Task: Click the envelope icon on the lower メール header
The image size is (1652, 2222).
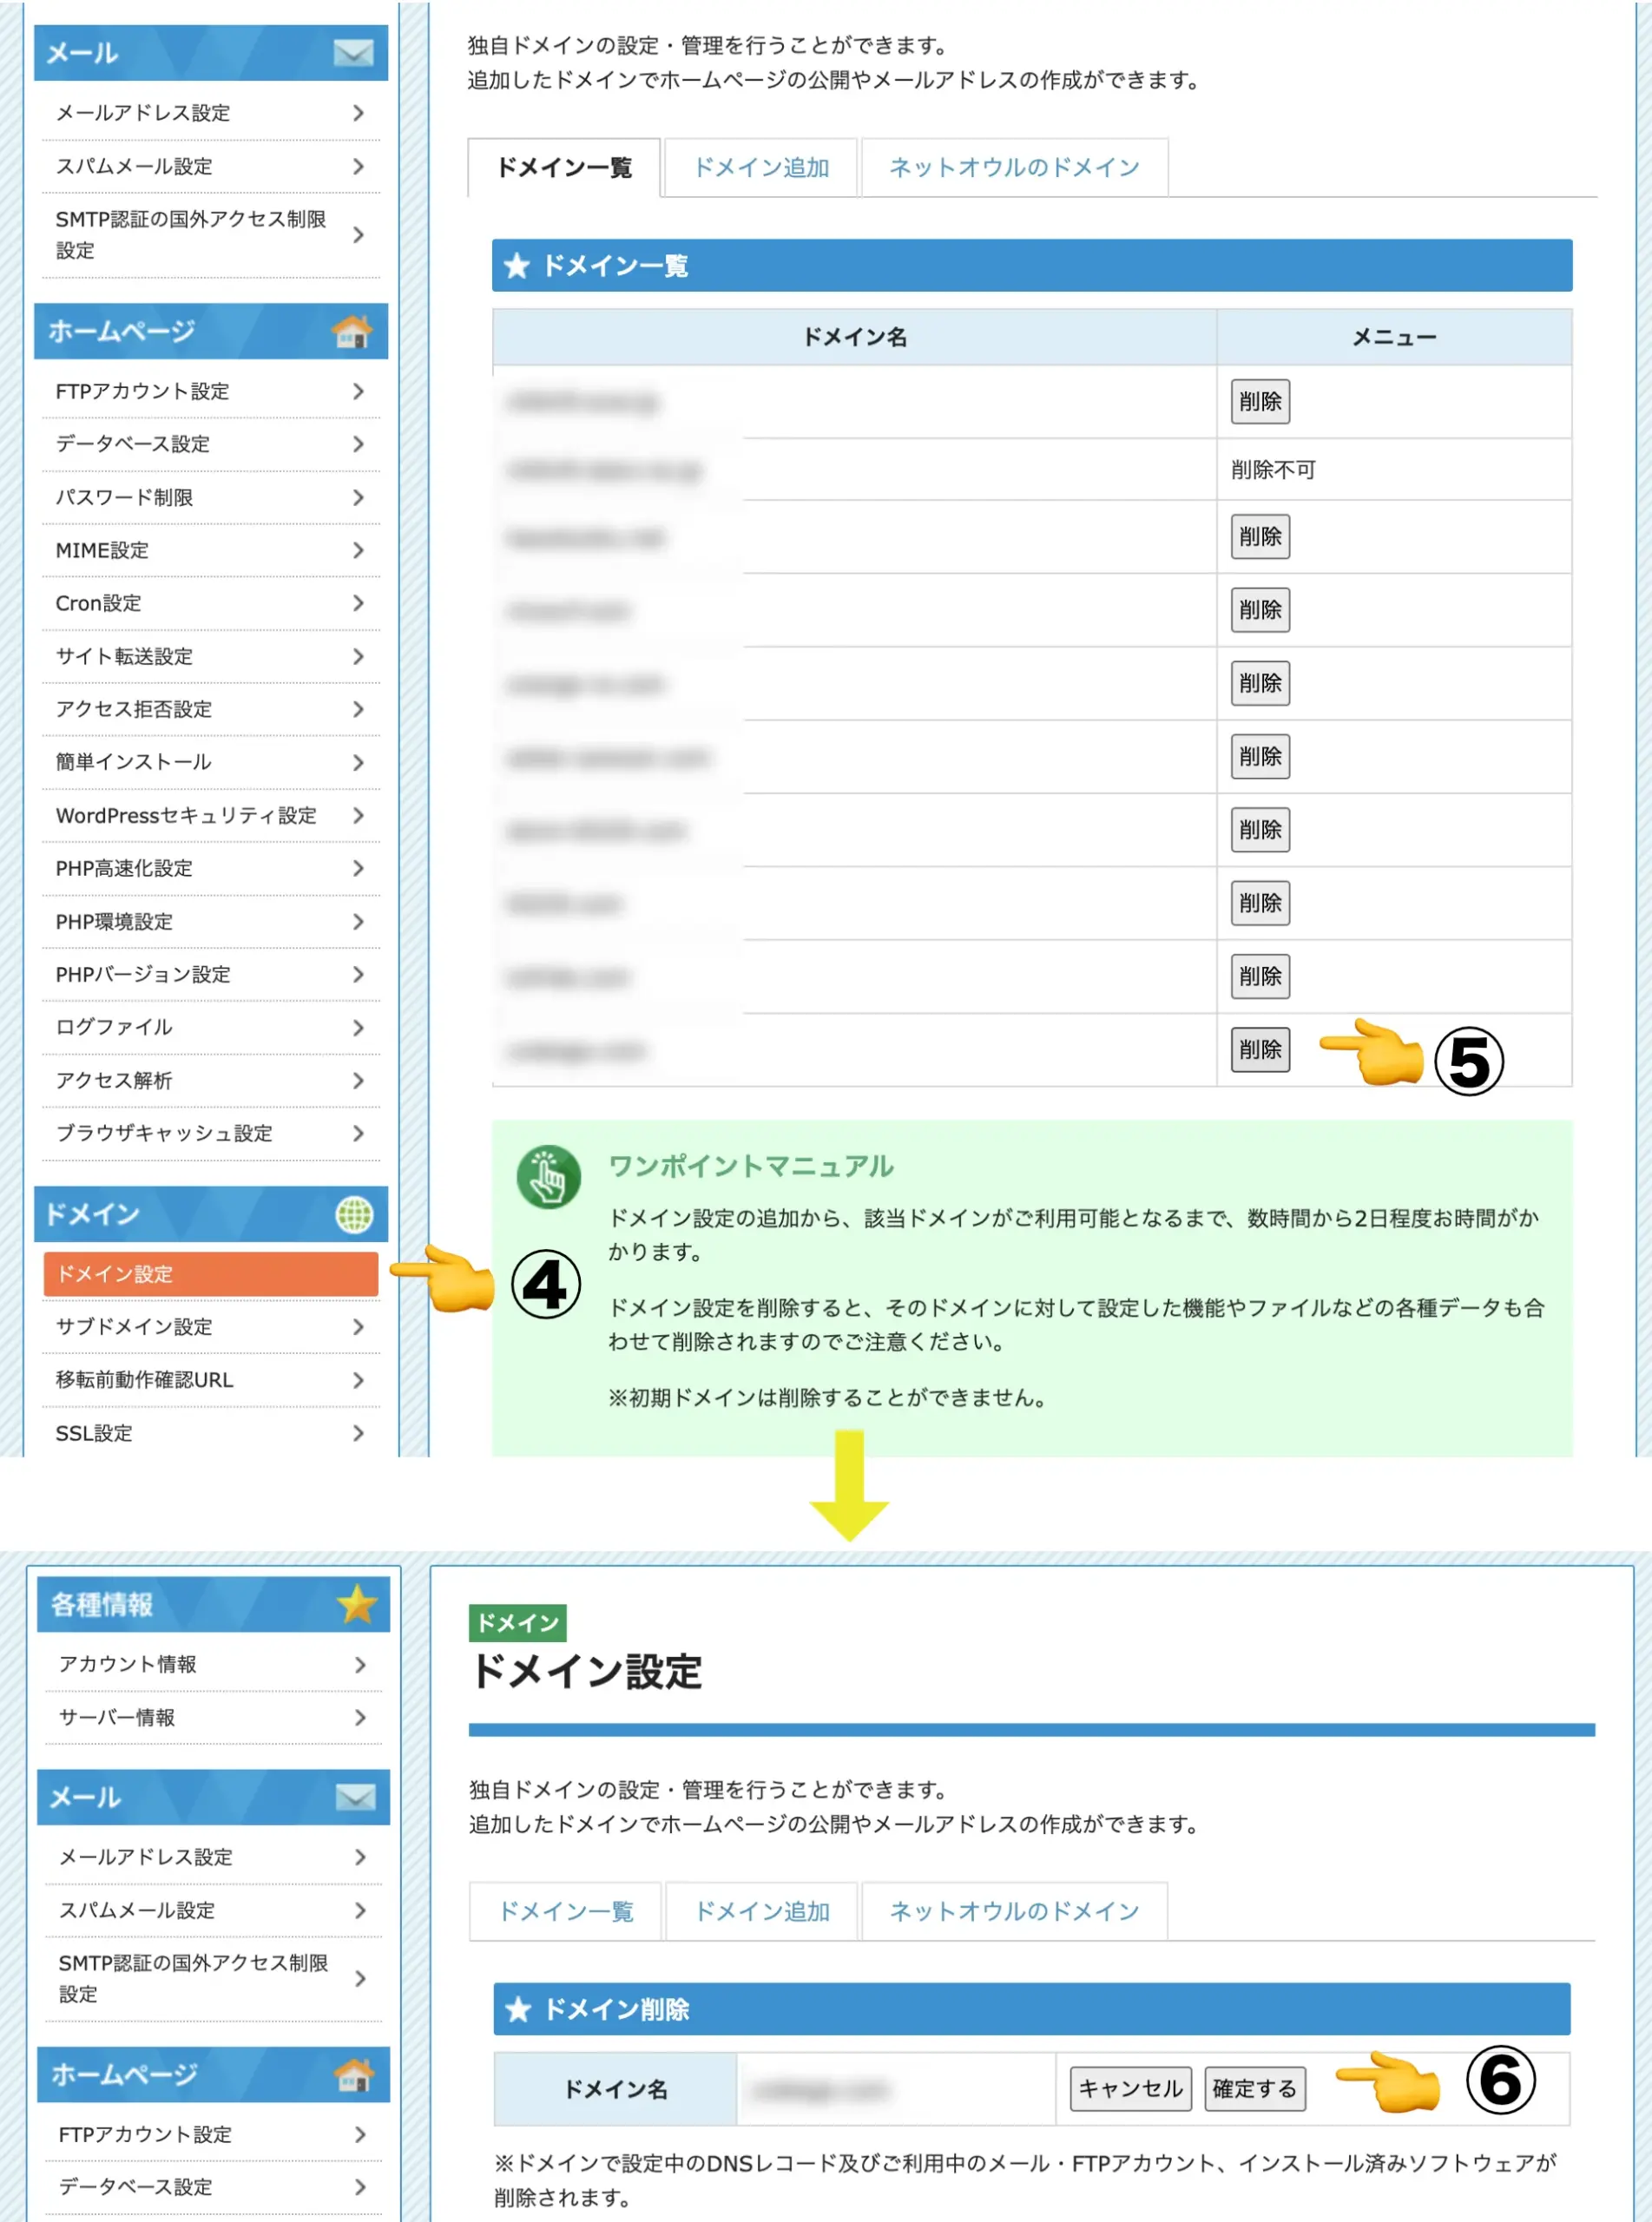Action: [x=356, y=1796]
